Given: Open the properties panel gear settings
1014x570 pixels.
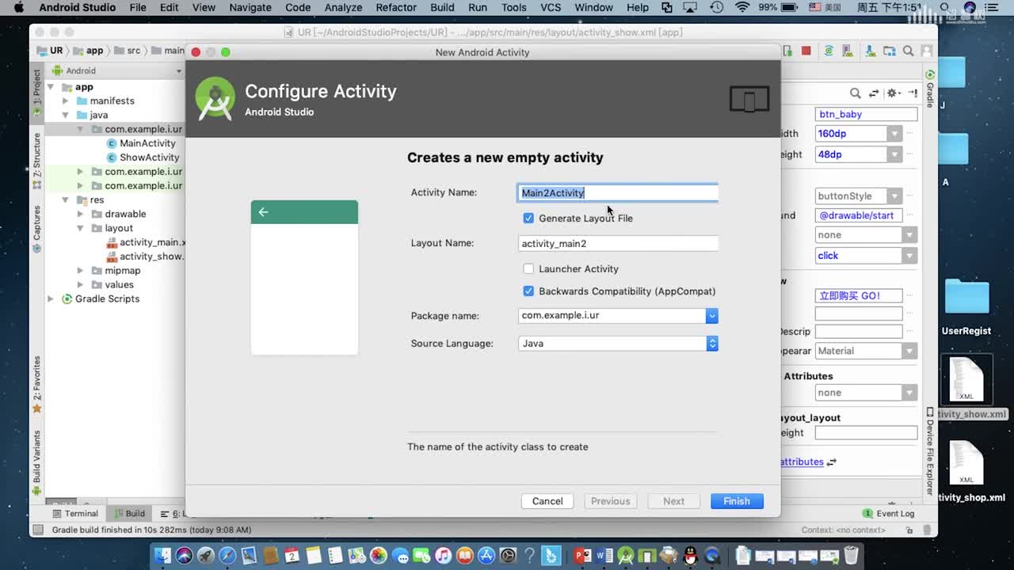Looking at the screenshot, I should pos(893,93).
